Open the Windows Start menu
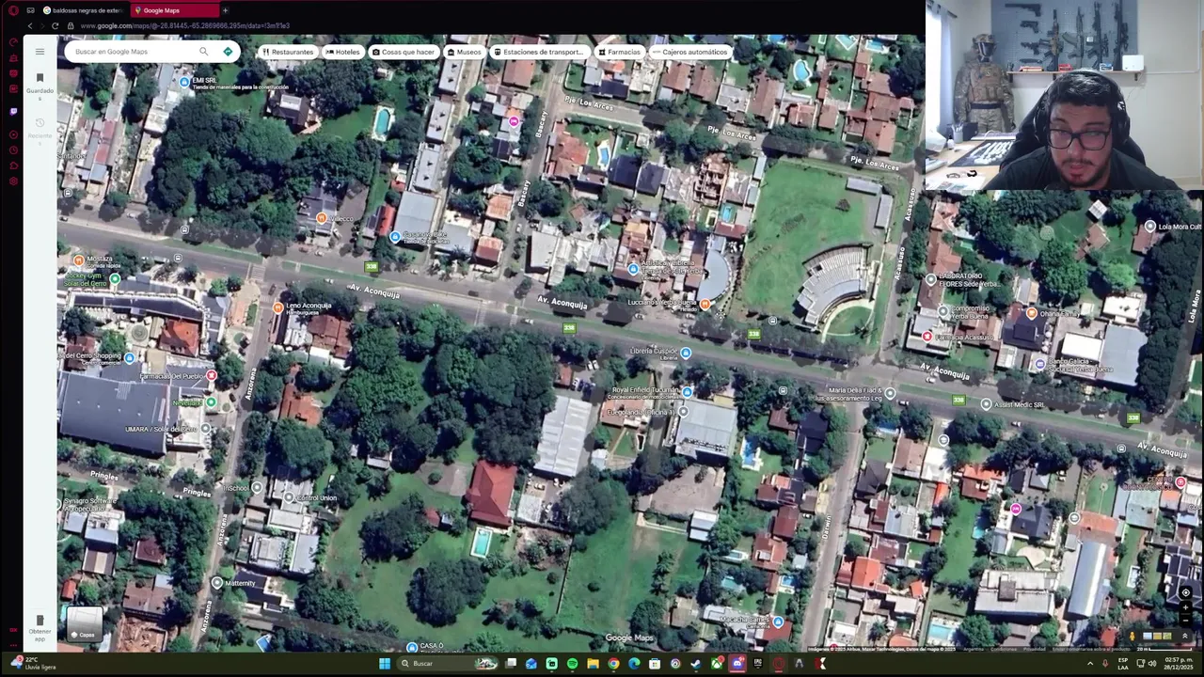 click(x=385, y=664)
